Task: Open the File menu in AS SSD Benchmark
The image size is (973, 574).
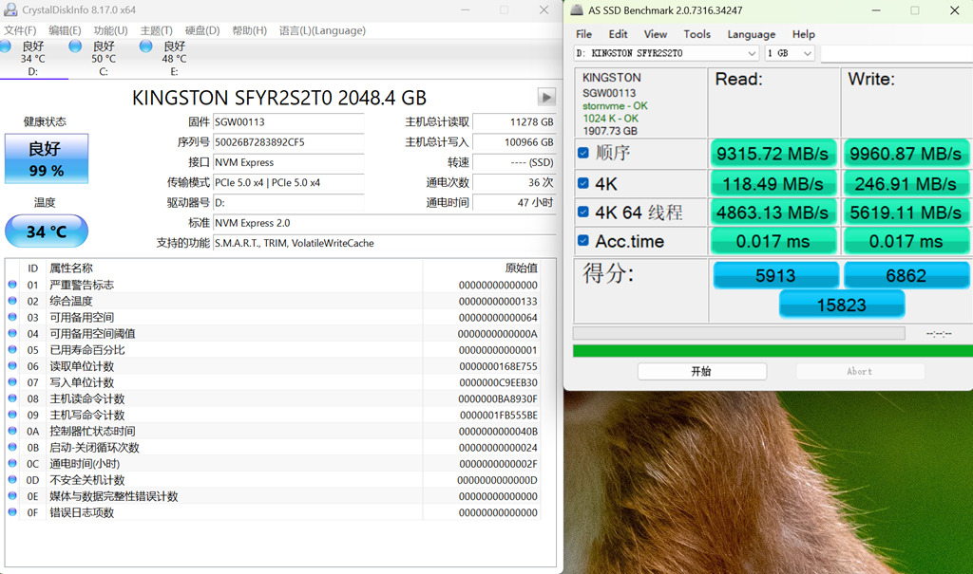Action: (x=584, y=34)
